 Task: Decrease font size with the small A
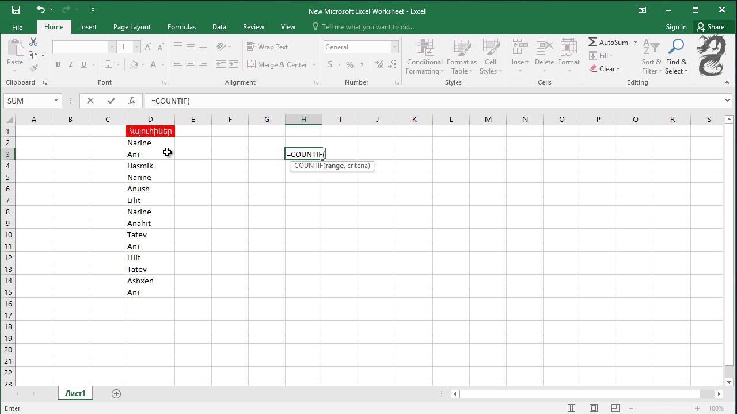161,47
